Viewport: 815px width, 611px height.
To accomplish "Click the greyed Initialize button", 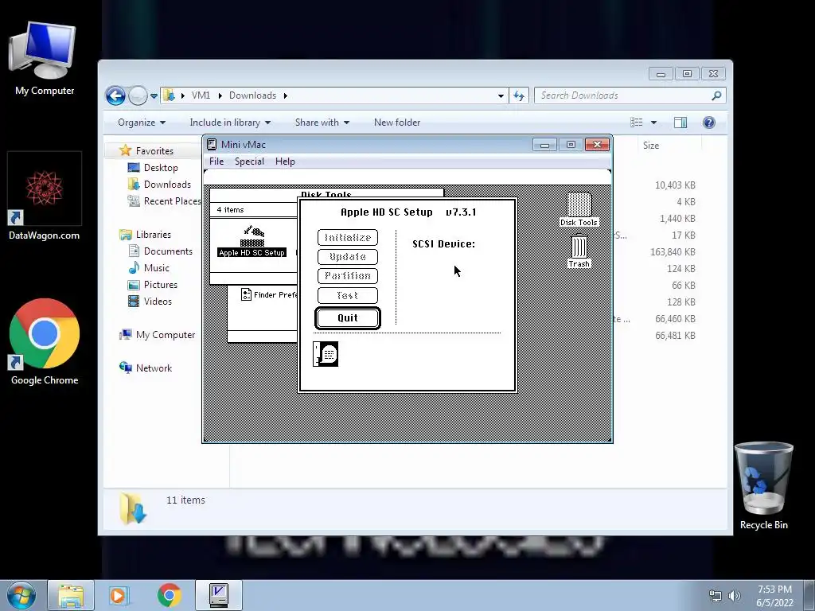I will pyautogui.click(x=347, y=237).
